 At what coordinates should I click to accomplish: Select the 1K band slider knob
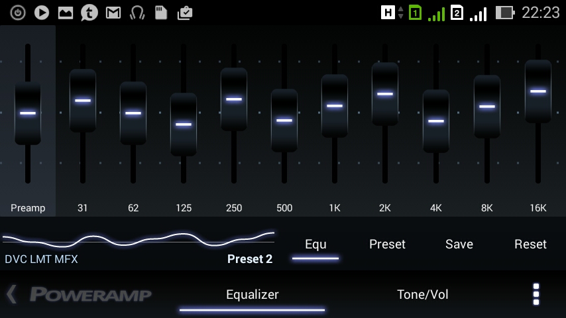[335, 106]
